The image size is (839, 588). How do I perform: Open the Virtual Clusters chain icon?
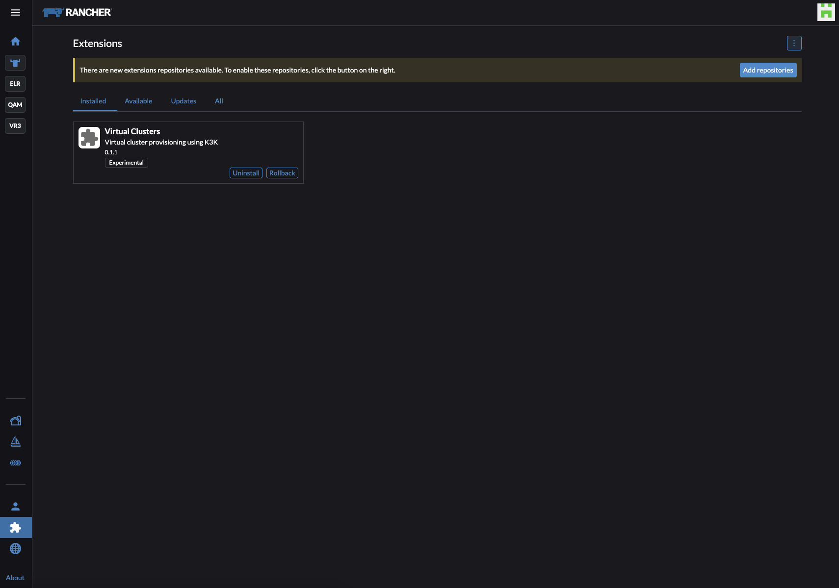point(15,463)
